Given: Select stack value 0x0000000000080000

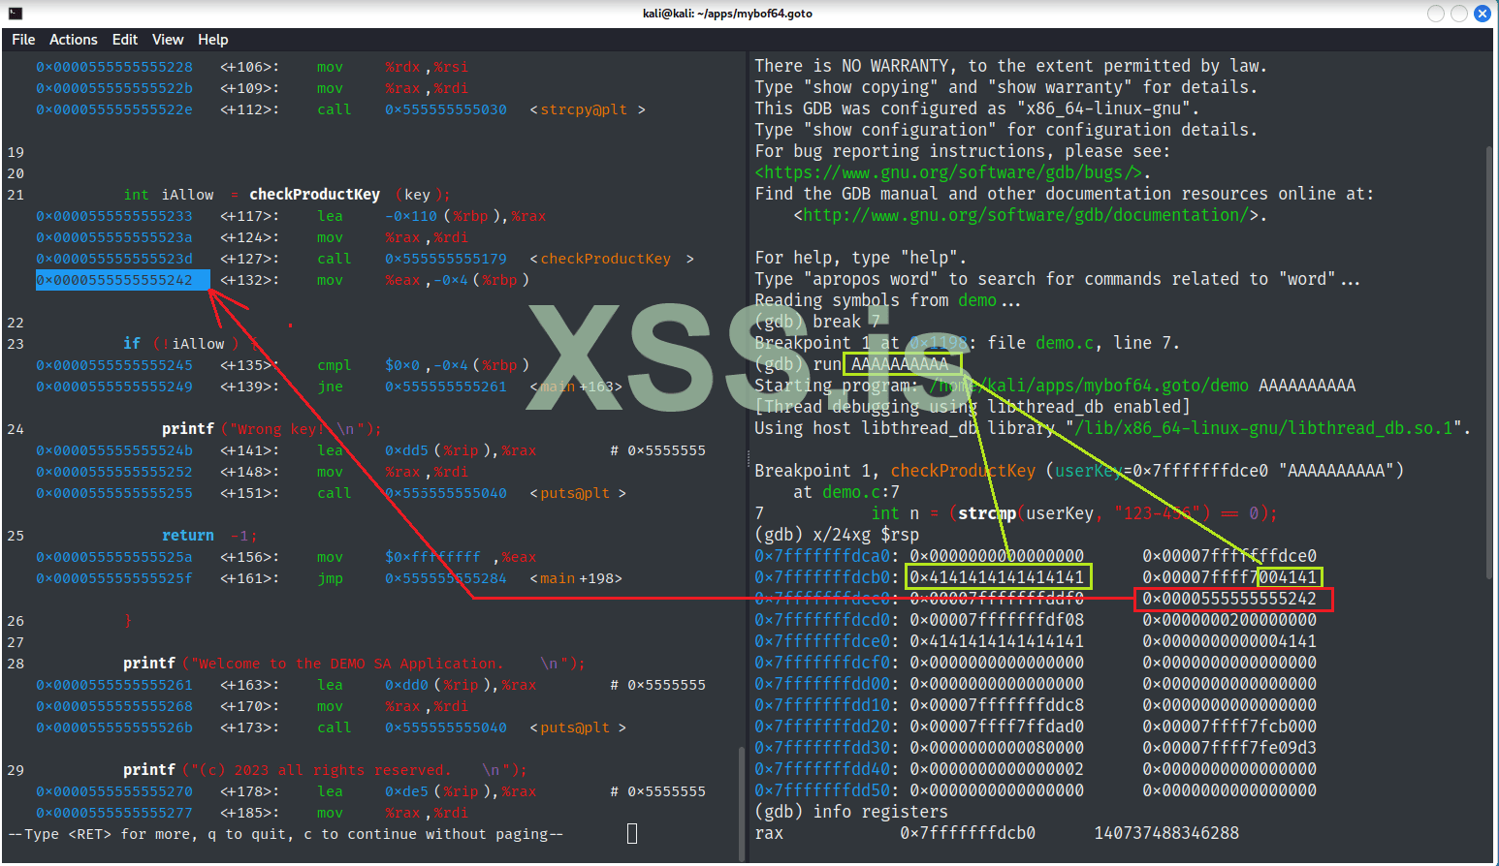Looking at the screenshot, I should click(997, 748).
